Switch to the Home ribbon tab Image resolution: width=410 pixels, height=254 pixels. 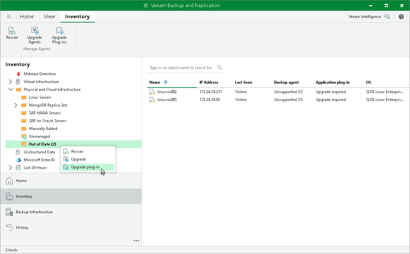click(26, 17)
